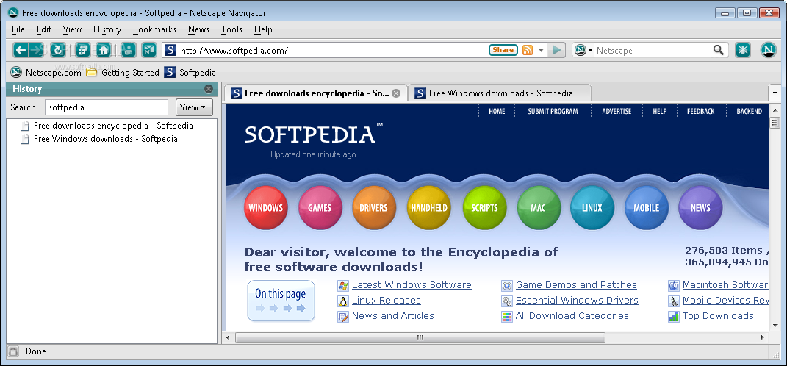Open the Netscape mail envelope icon

(149, 50)
